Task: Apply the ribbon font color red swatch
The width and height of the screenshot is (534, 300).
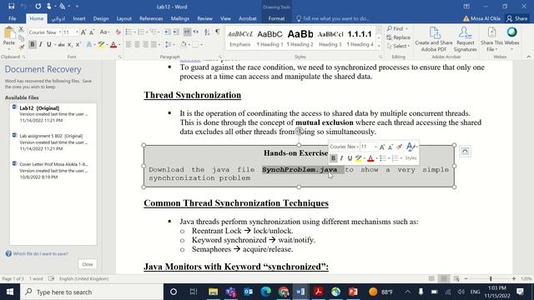Action: [113, 44]
